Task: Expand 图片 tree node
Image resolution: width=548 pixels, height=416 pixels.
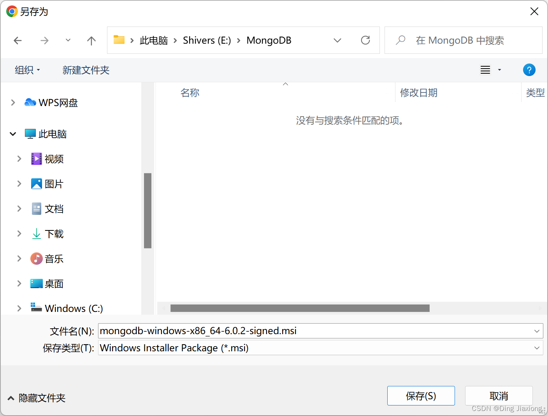Action: pos(19,184)
